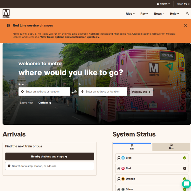Switch to the Bus status tab

click(x=171, y=147)
